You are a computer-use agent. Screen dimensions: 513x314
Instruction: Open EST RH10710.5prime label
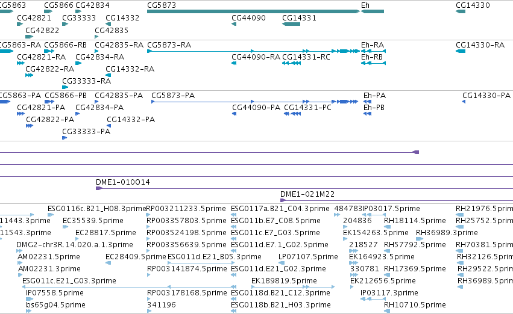click(415, 305)
